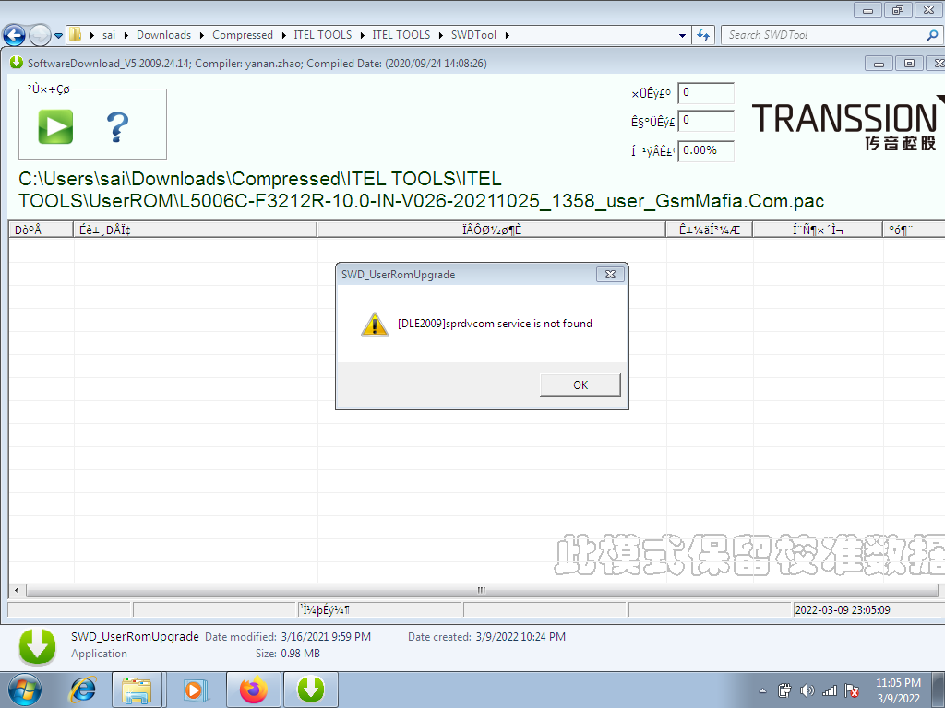Open the Windows Start menu
945x708 pixels.
pos(25,690)
